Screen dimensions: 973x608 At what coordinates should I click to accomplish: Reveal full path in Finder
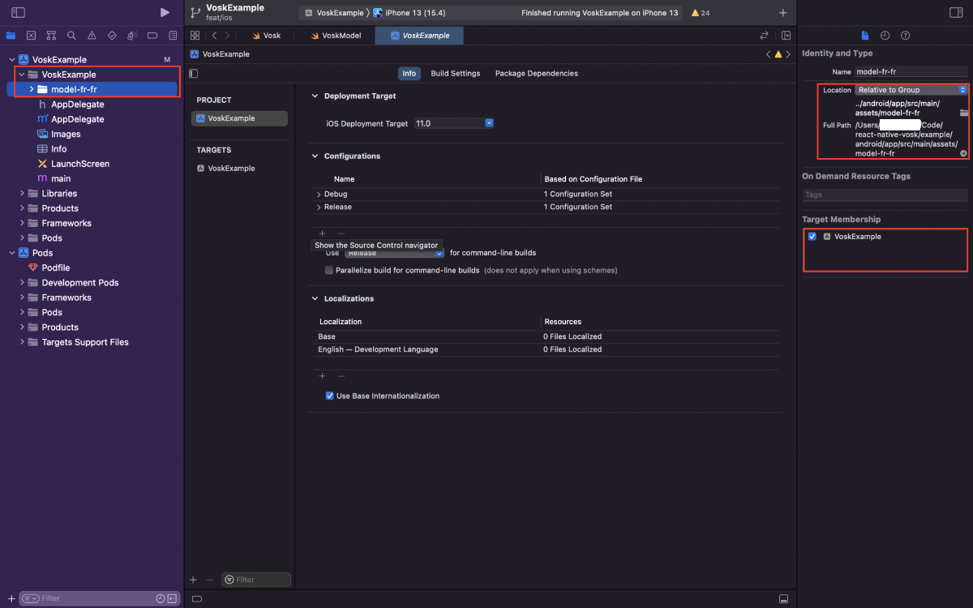(963, 153)
